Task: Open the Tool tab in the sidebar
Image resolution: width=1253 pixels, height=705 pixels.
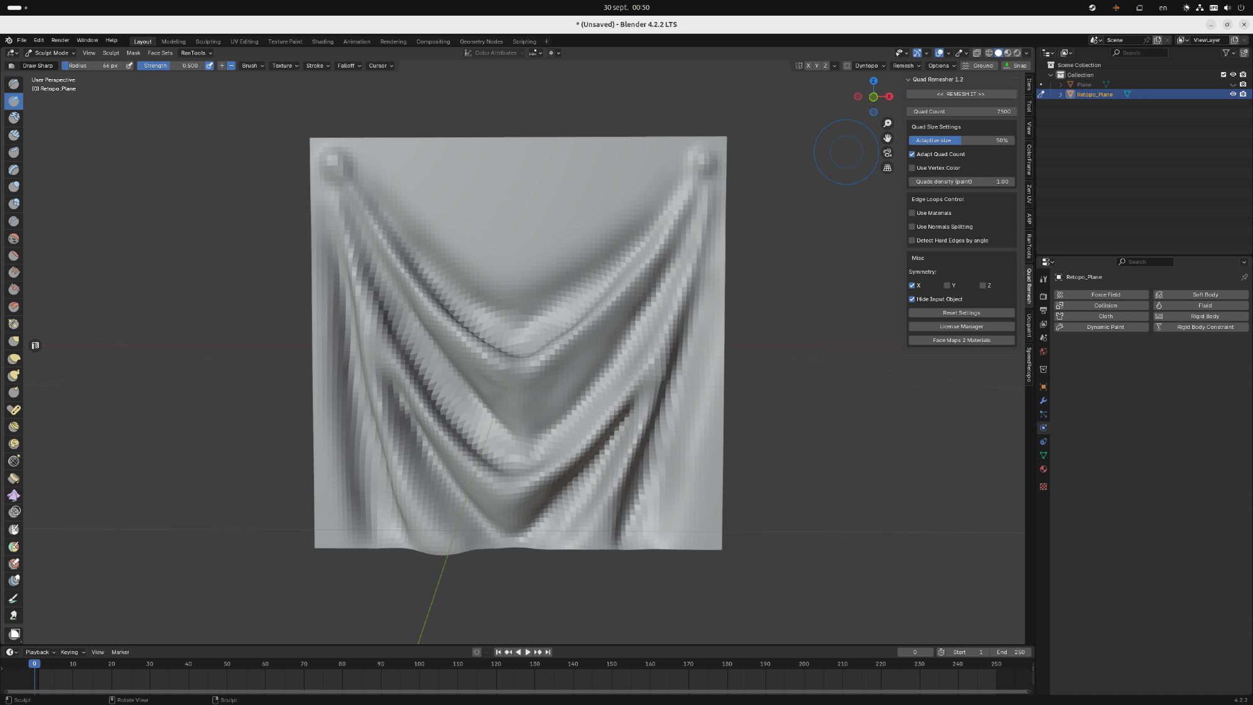Action: (1029, 107)
